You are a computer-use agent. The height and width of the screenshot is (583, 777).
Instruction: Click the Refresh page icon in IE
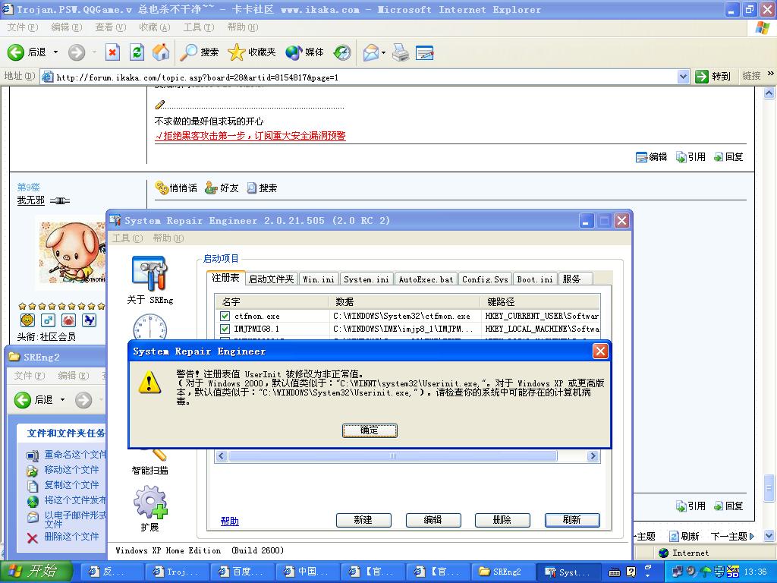(137, 52)
